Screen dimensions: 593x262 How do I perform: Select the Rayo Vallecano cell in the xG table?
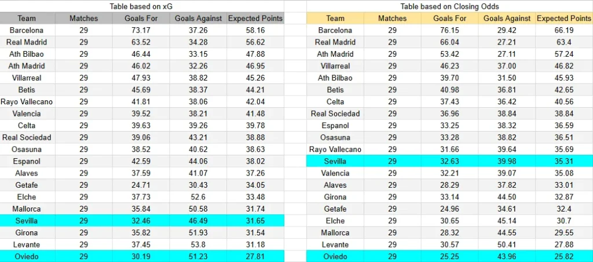point(27,101)
